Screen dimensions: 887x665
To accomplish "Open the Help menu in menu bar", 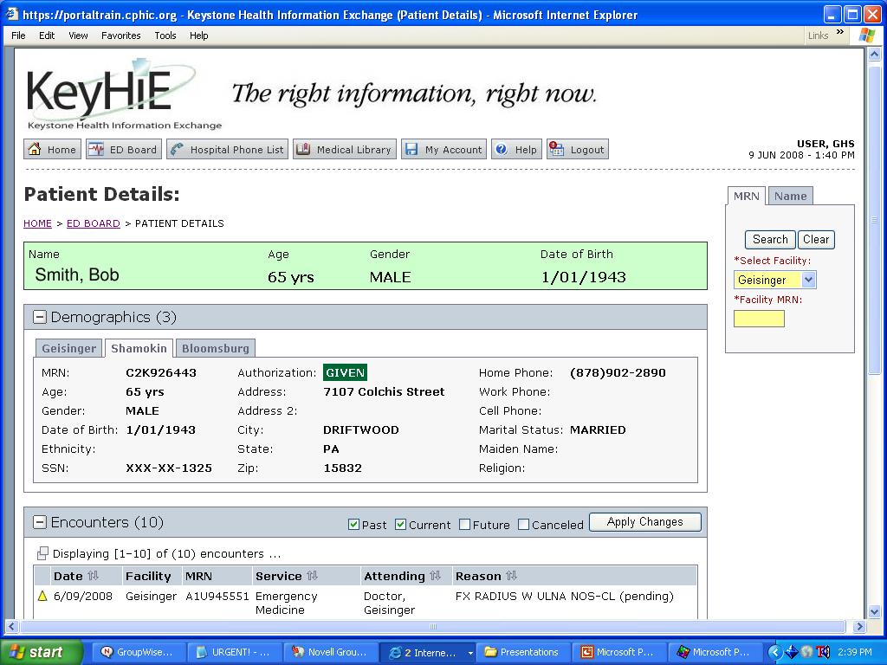I will [198, 36].
